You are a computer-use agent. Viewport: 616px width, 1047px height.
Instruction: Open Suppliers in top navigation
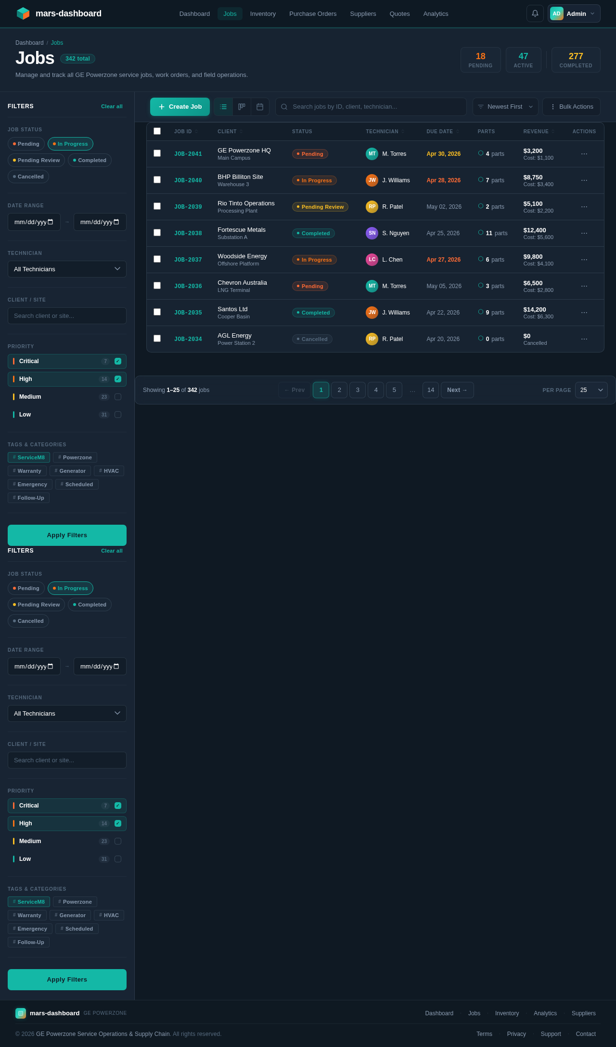pyautogui.click(x=363, y=13)
